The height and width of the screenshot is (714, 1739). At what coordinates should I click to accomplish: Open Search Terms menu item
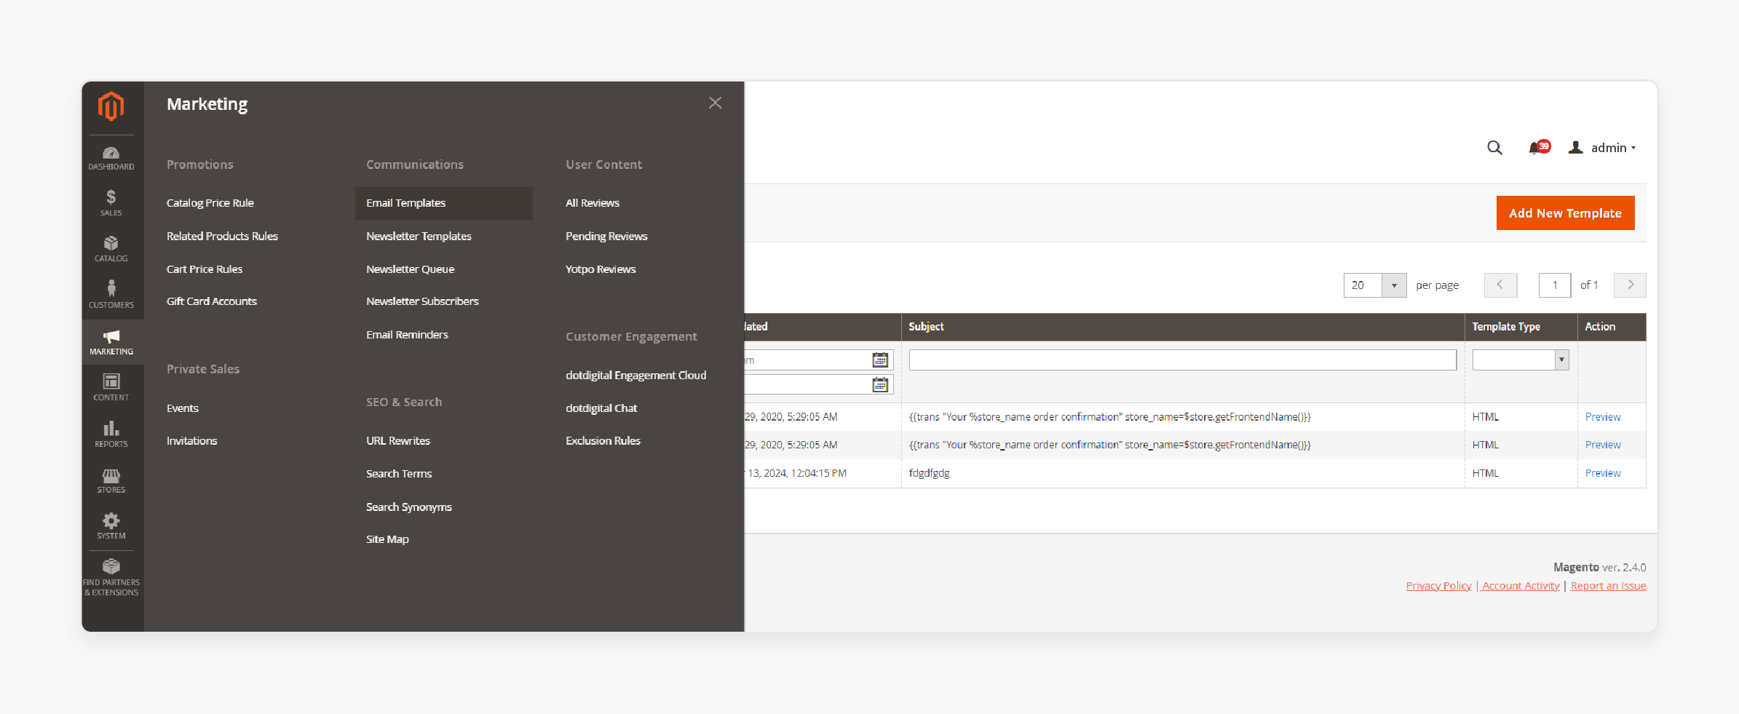click(399, 474)
